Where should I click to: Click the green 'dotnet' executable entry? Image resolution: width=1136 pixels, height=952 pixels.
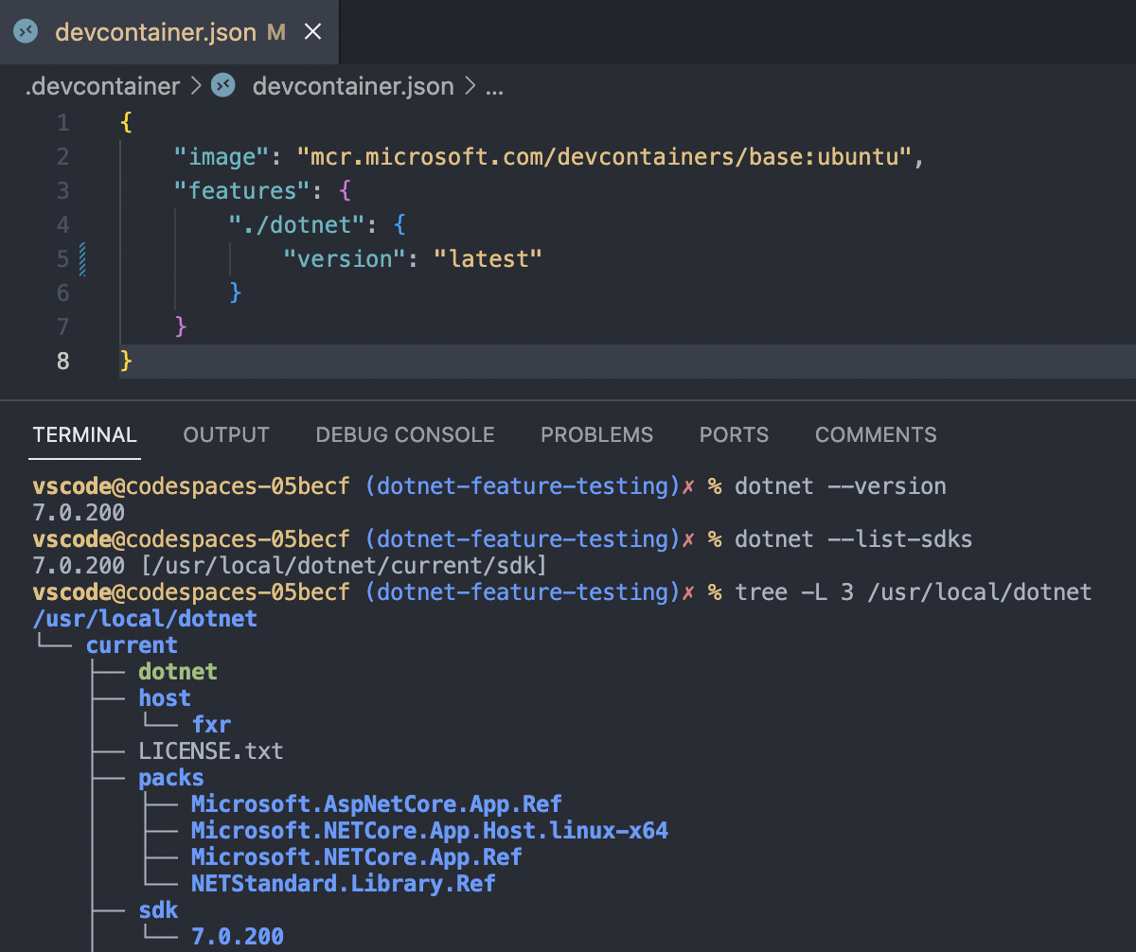click(x=178, y=672)
